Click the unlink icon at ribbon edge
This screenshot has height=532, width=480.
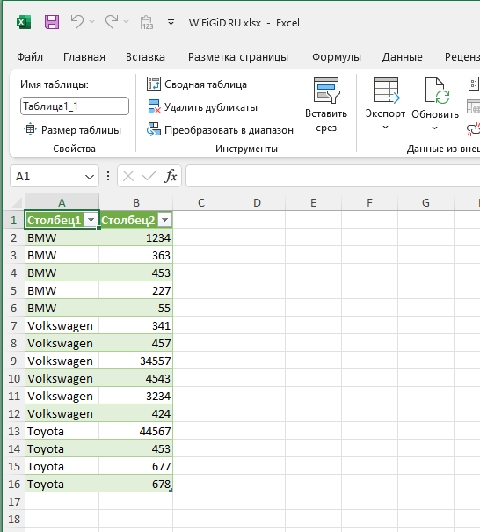pos(474,129)
